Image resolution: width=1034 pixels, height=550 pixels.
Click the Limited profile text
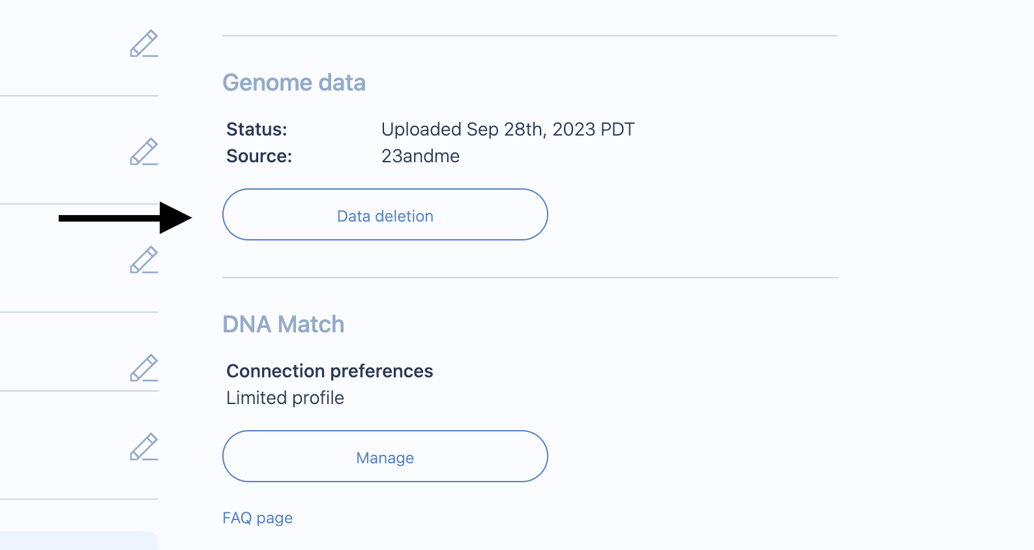point(285,398)
